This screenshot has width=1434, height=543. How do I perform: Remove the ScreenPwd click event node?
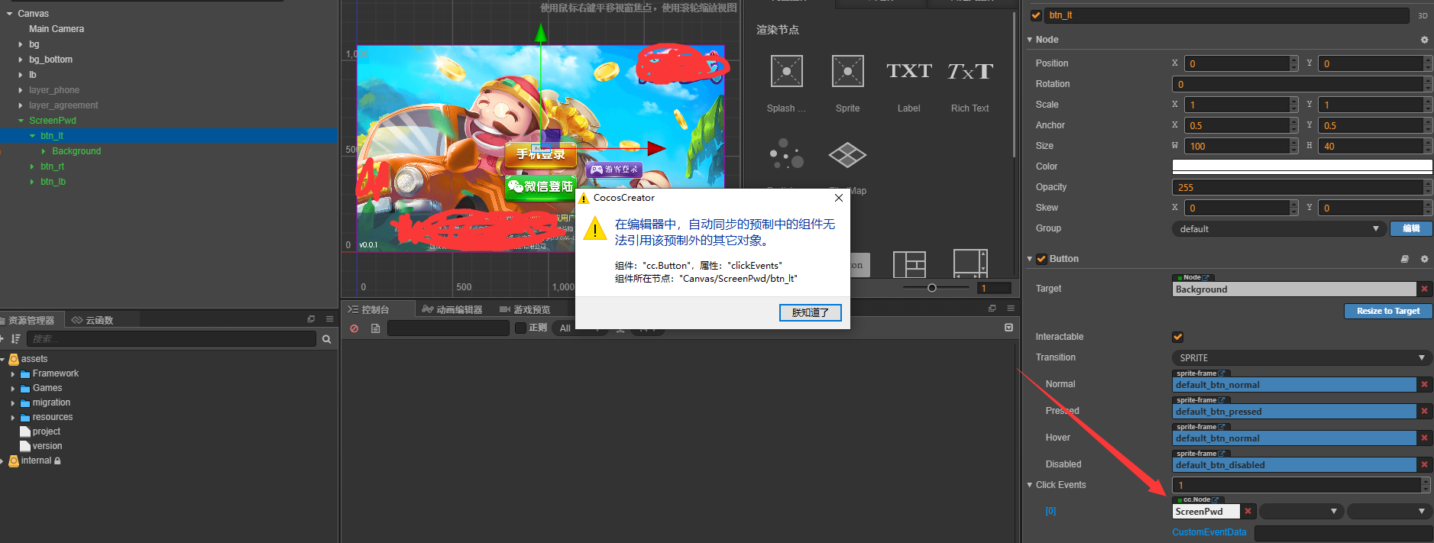1248,511
